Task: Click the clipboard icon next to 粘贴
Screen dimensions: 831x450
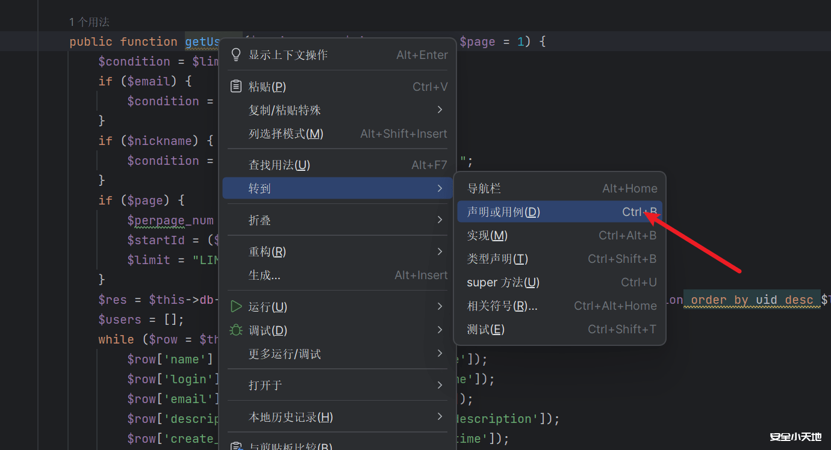Action: click(x=235, y=85)
